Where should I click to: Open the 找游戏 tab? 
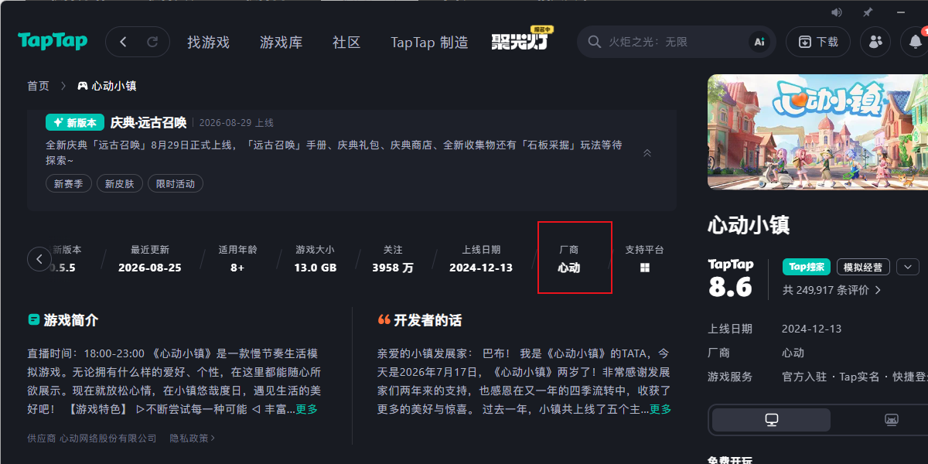208,43
